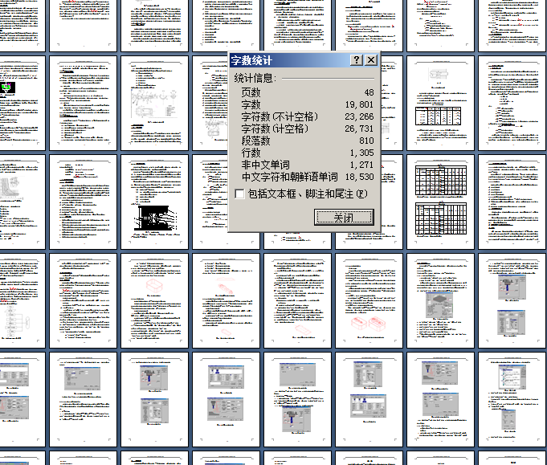This screenshot has height=465, width=547.
Task: Click the 行数 label
Action: [251, 153]
